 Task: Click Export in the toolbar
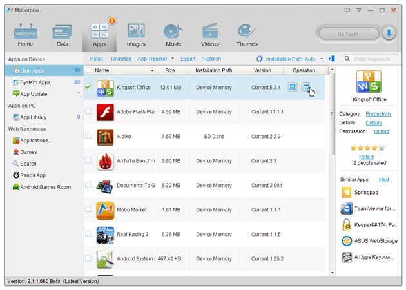coord(188,59)
